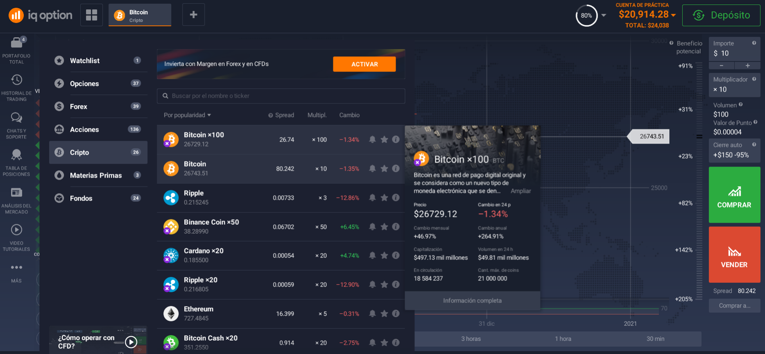The width and height of the screenshot is (765, 354).
Task: Open the Multiplicador × 10 selector
Action: point(734,85)
